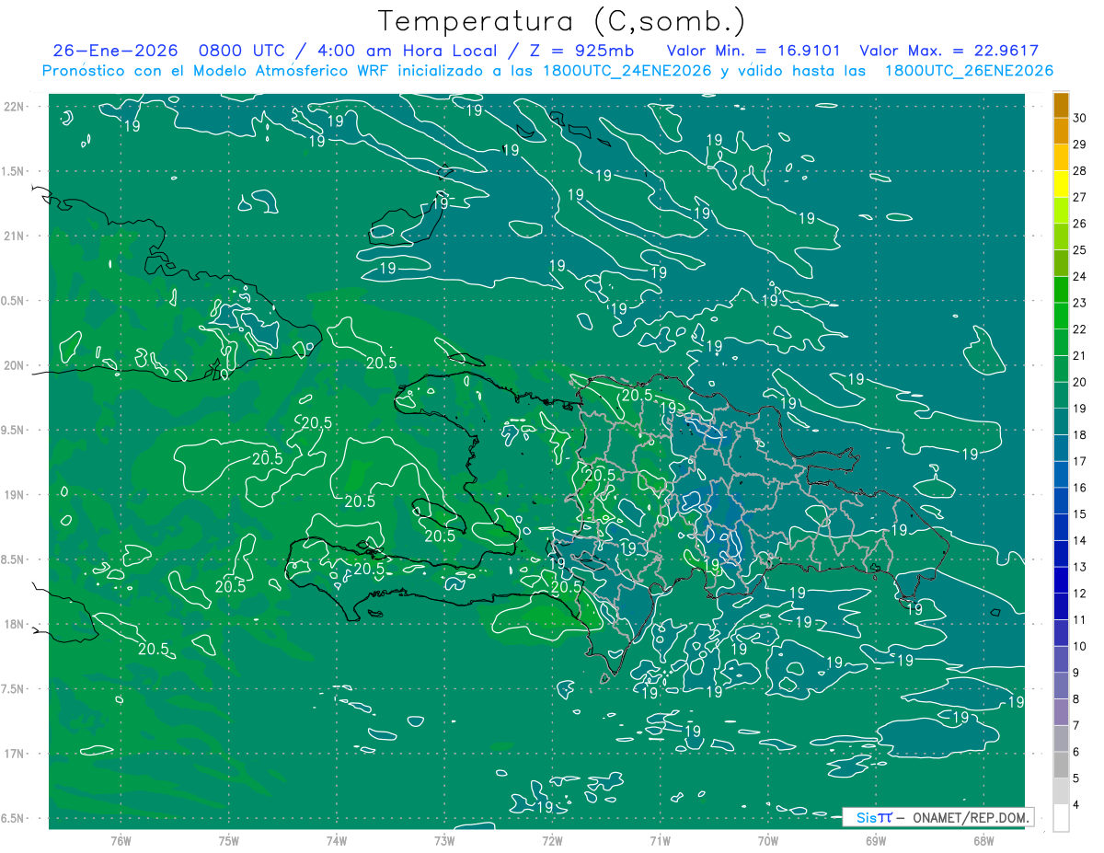Pick the teal colorbar swatch between 18 and 19
1104x853 pixels.
tap(1061, 421)
